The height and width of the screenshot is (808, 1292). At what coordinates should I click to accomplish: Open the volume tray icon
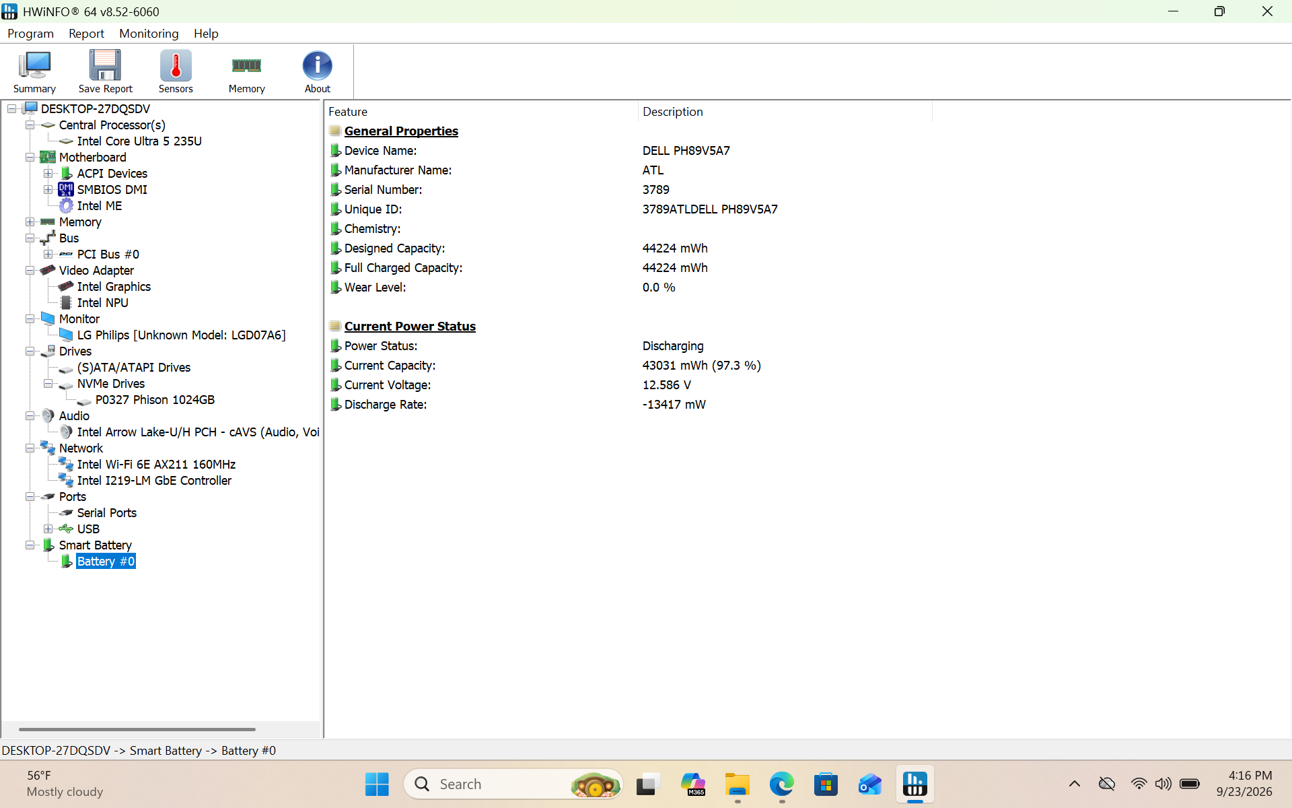[1163, 784]
